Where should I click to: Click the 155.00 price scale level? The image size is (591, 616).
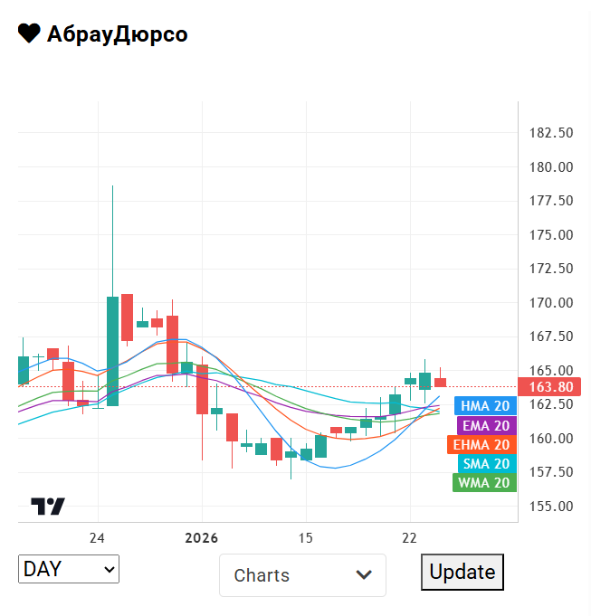pos(551,507)
